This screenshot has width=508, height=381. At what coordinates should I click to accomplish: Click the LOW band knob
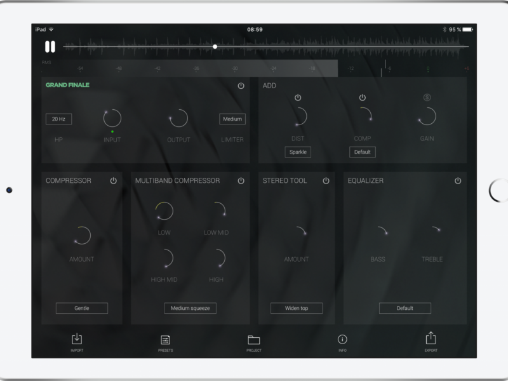(x=164, y=211)
